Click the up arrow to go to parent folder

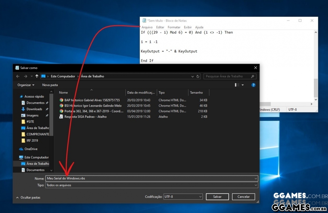(x=37, y=76)
